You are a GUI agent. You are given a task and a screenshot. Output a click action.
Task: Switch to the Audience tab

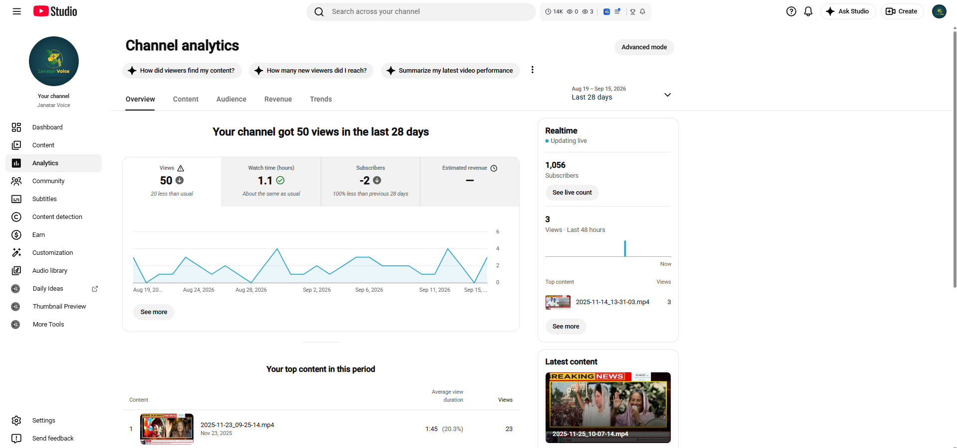(231, 99)
